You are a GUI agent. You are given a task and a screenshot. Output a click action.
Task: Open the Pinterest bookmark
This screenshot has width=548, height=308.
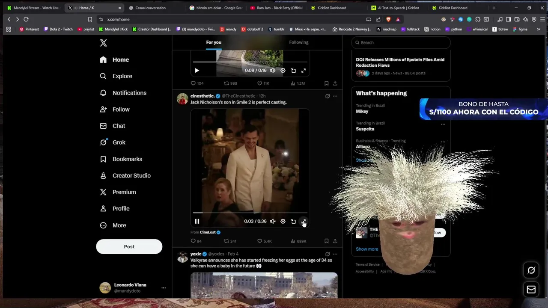(x=29, y=29)
